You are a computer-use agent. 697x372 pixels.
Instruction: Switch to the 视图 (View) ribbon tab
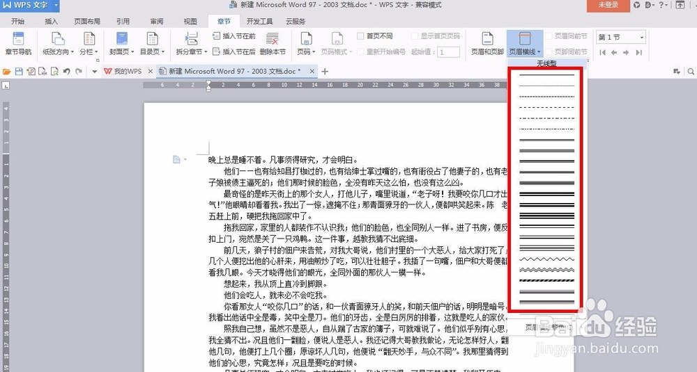(190, 21)
